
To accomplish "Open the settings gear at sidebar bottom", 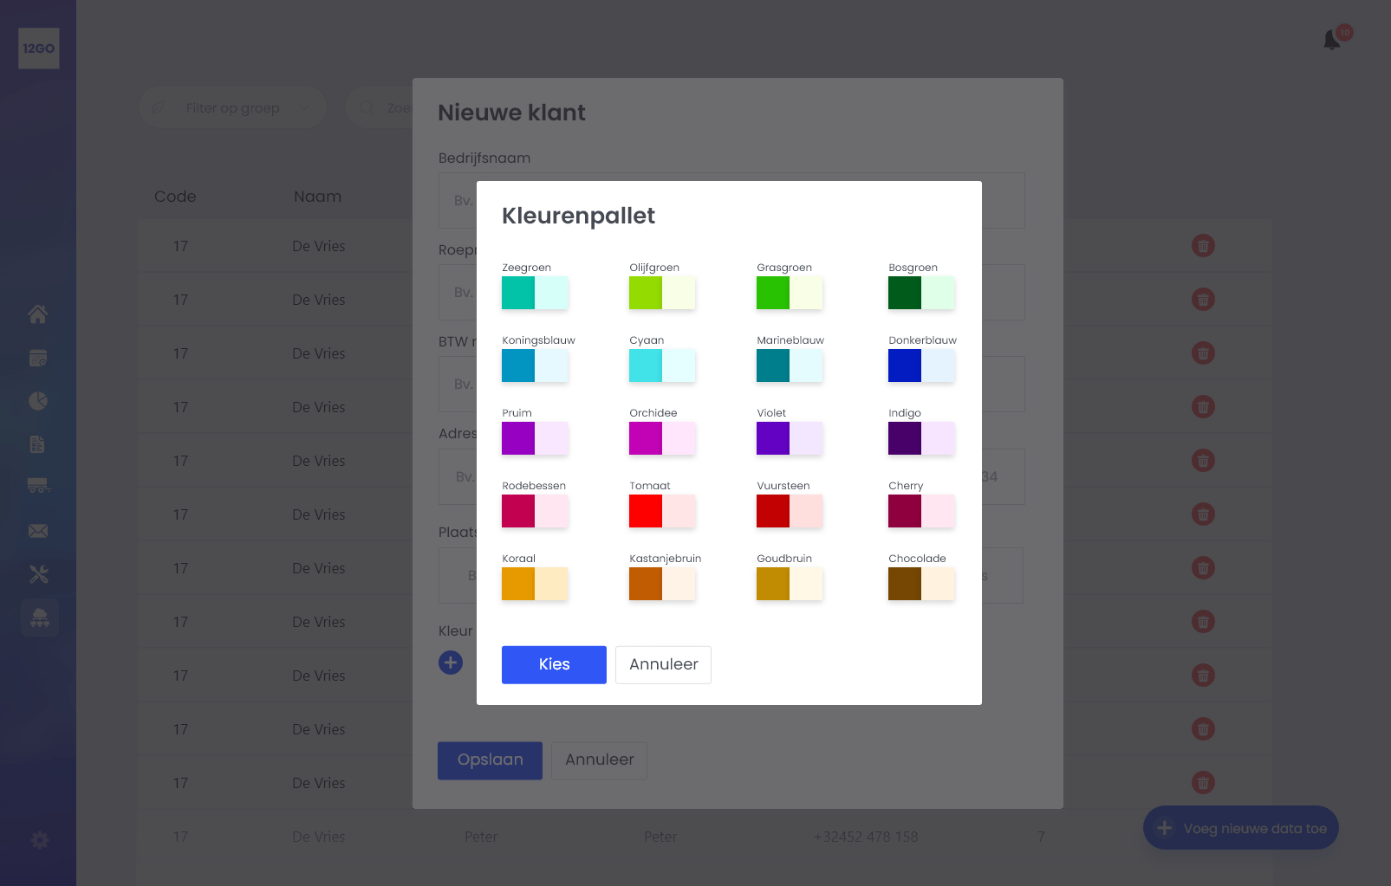I will tap(39, 839).
